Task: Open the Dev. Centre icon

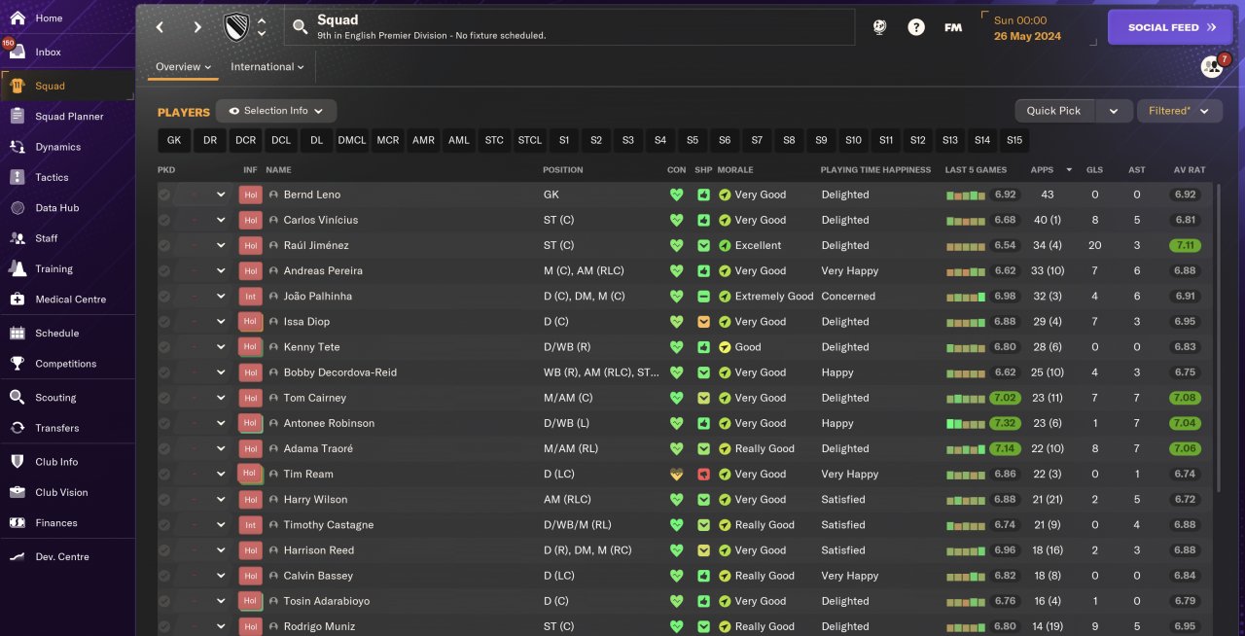Action: [18, 556]
